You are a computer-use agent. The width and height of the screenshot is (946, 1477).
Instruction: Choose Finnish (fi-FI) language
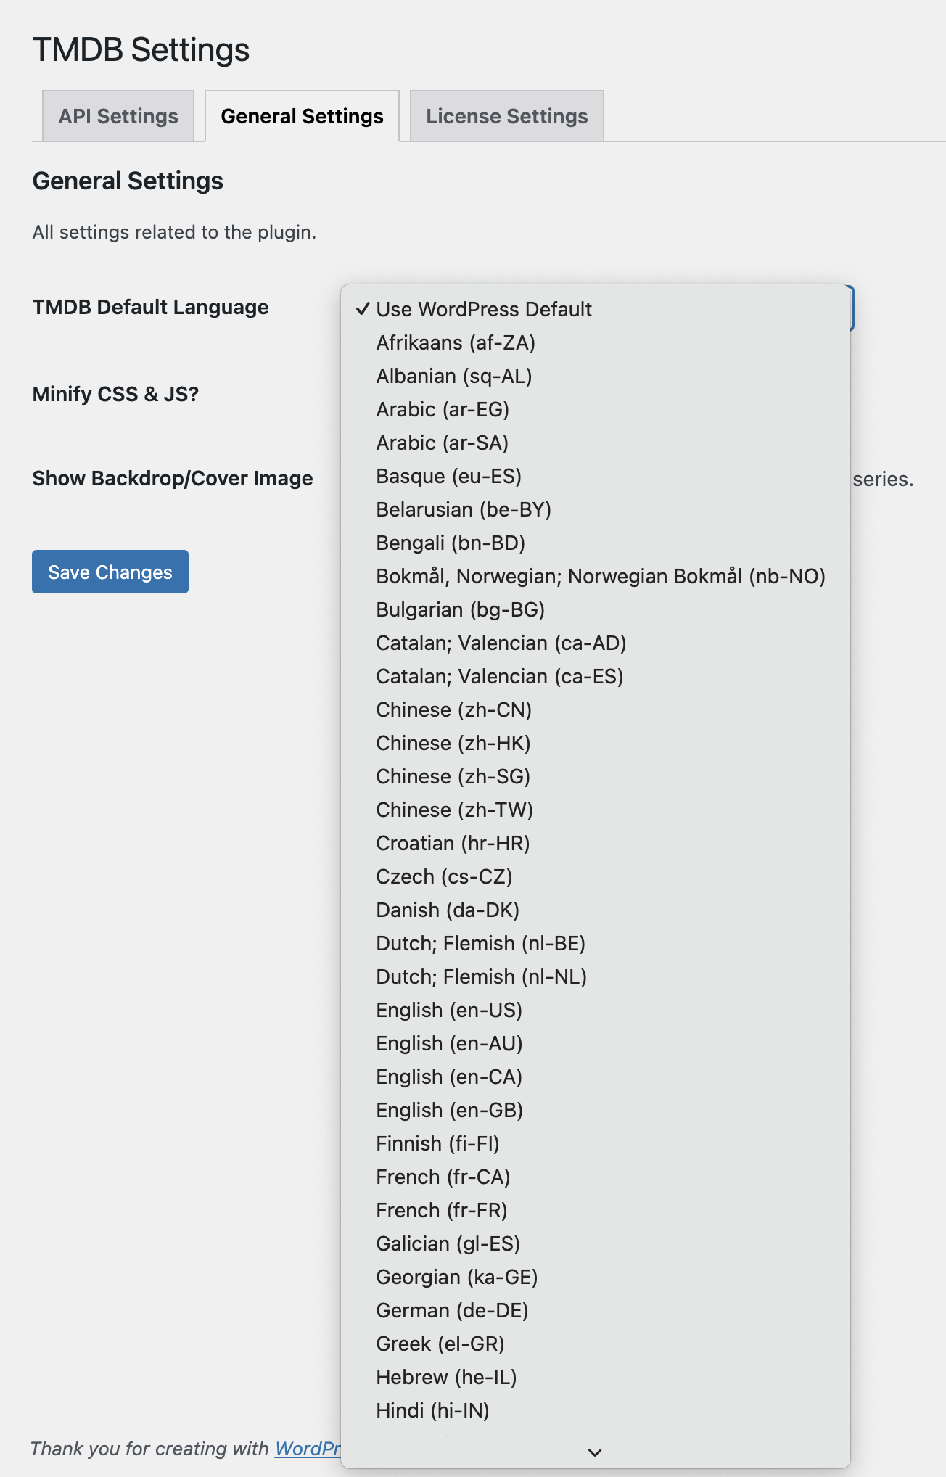click(x=595, y=1143)
